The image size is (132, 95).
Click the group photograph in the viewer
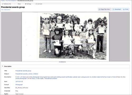pos(73,37)
